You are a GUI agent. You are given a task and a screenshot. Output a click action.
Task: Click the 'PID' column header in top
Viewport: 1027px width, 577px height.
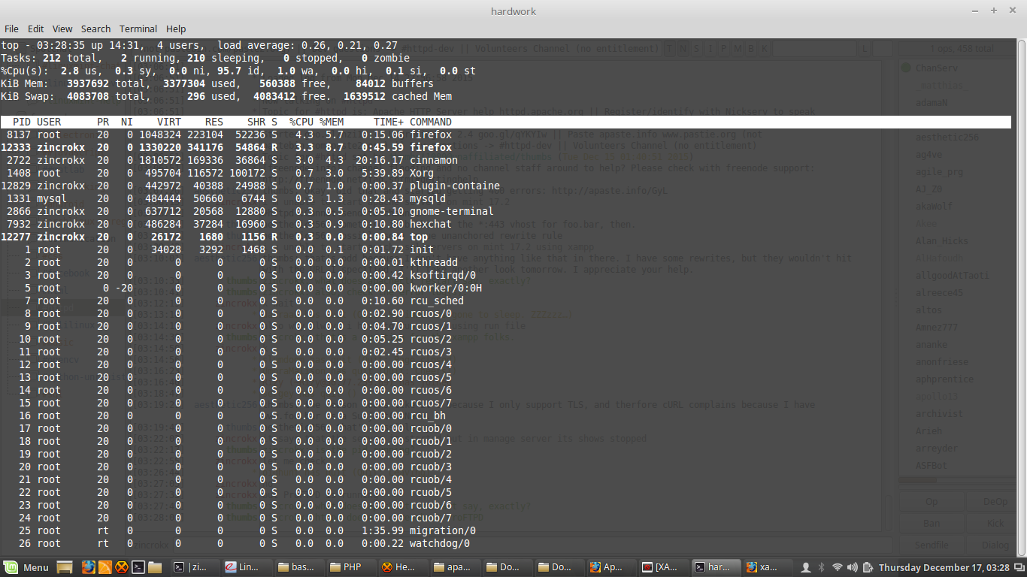[x=22, y=122]
